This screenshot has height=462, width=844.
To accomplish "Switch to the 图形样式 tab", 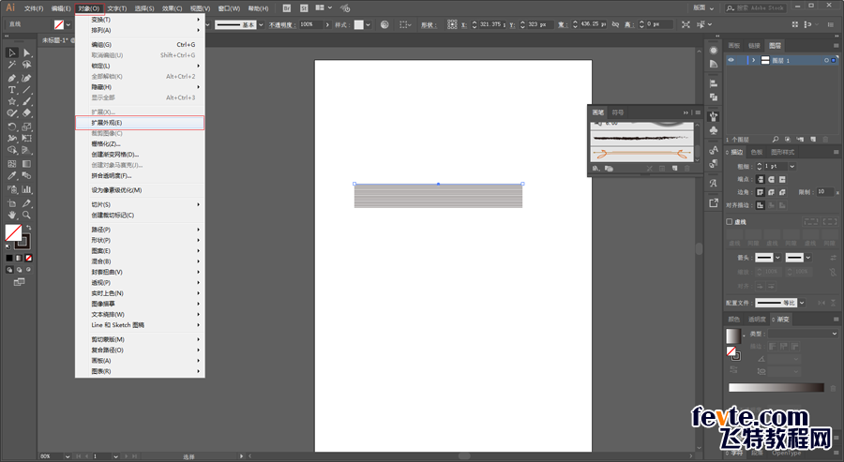I will coord(782,152).
